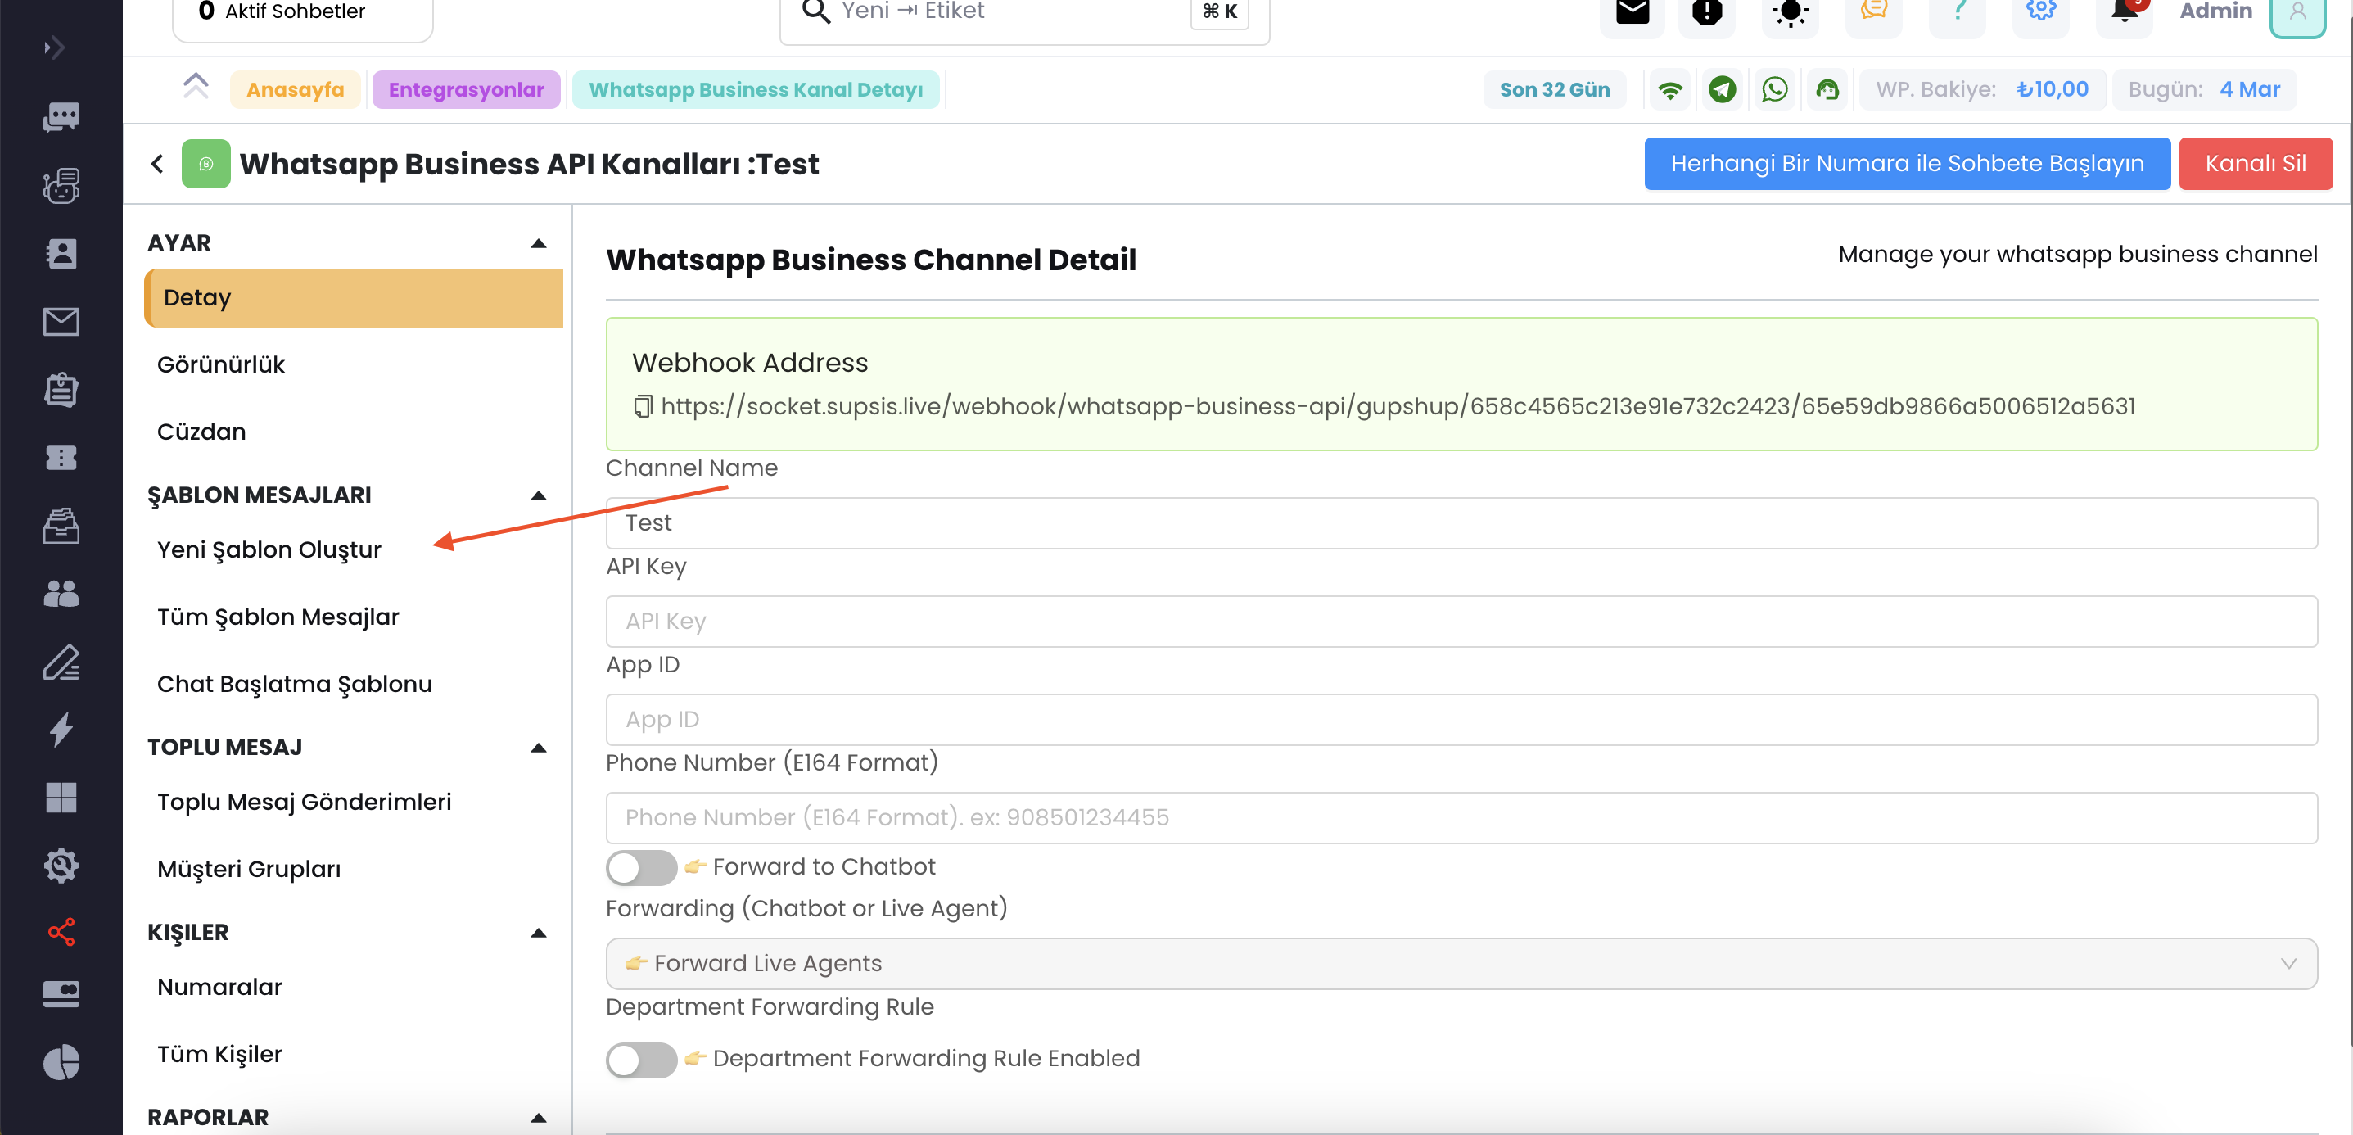Collapse the ŞABLON MESAJLARI section
This screenshot has height=1135, width=2353.
point(538,495)
